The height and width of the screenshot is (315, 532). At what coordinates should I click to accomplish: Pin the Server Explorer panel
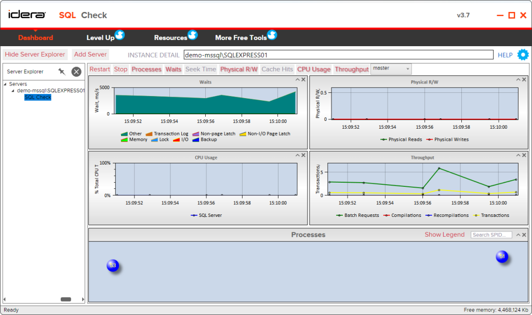pos(61,72)
